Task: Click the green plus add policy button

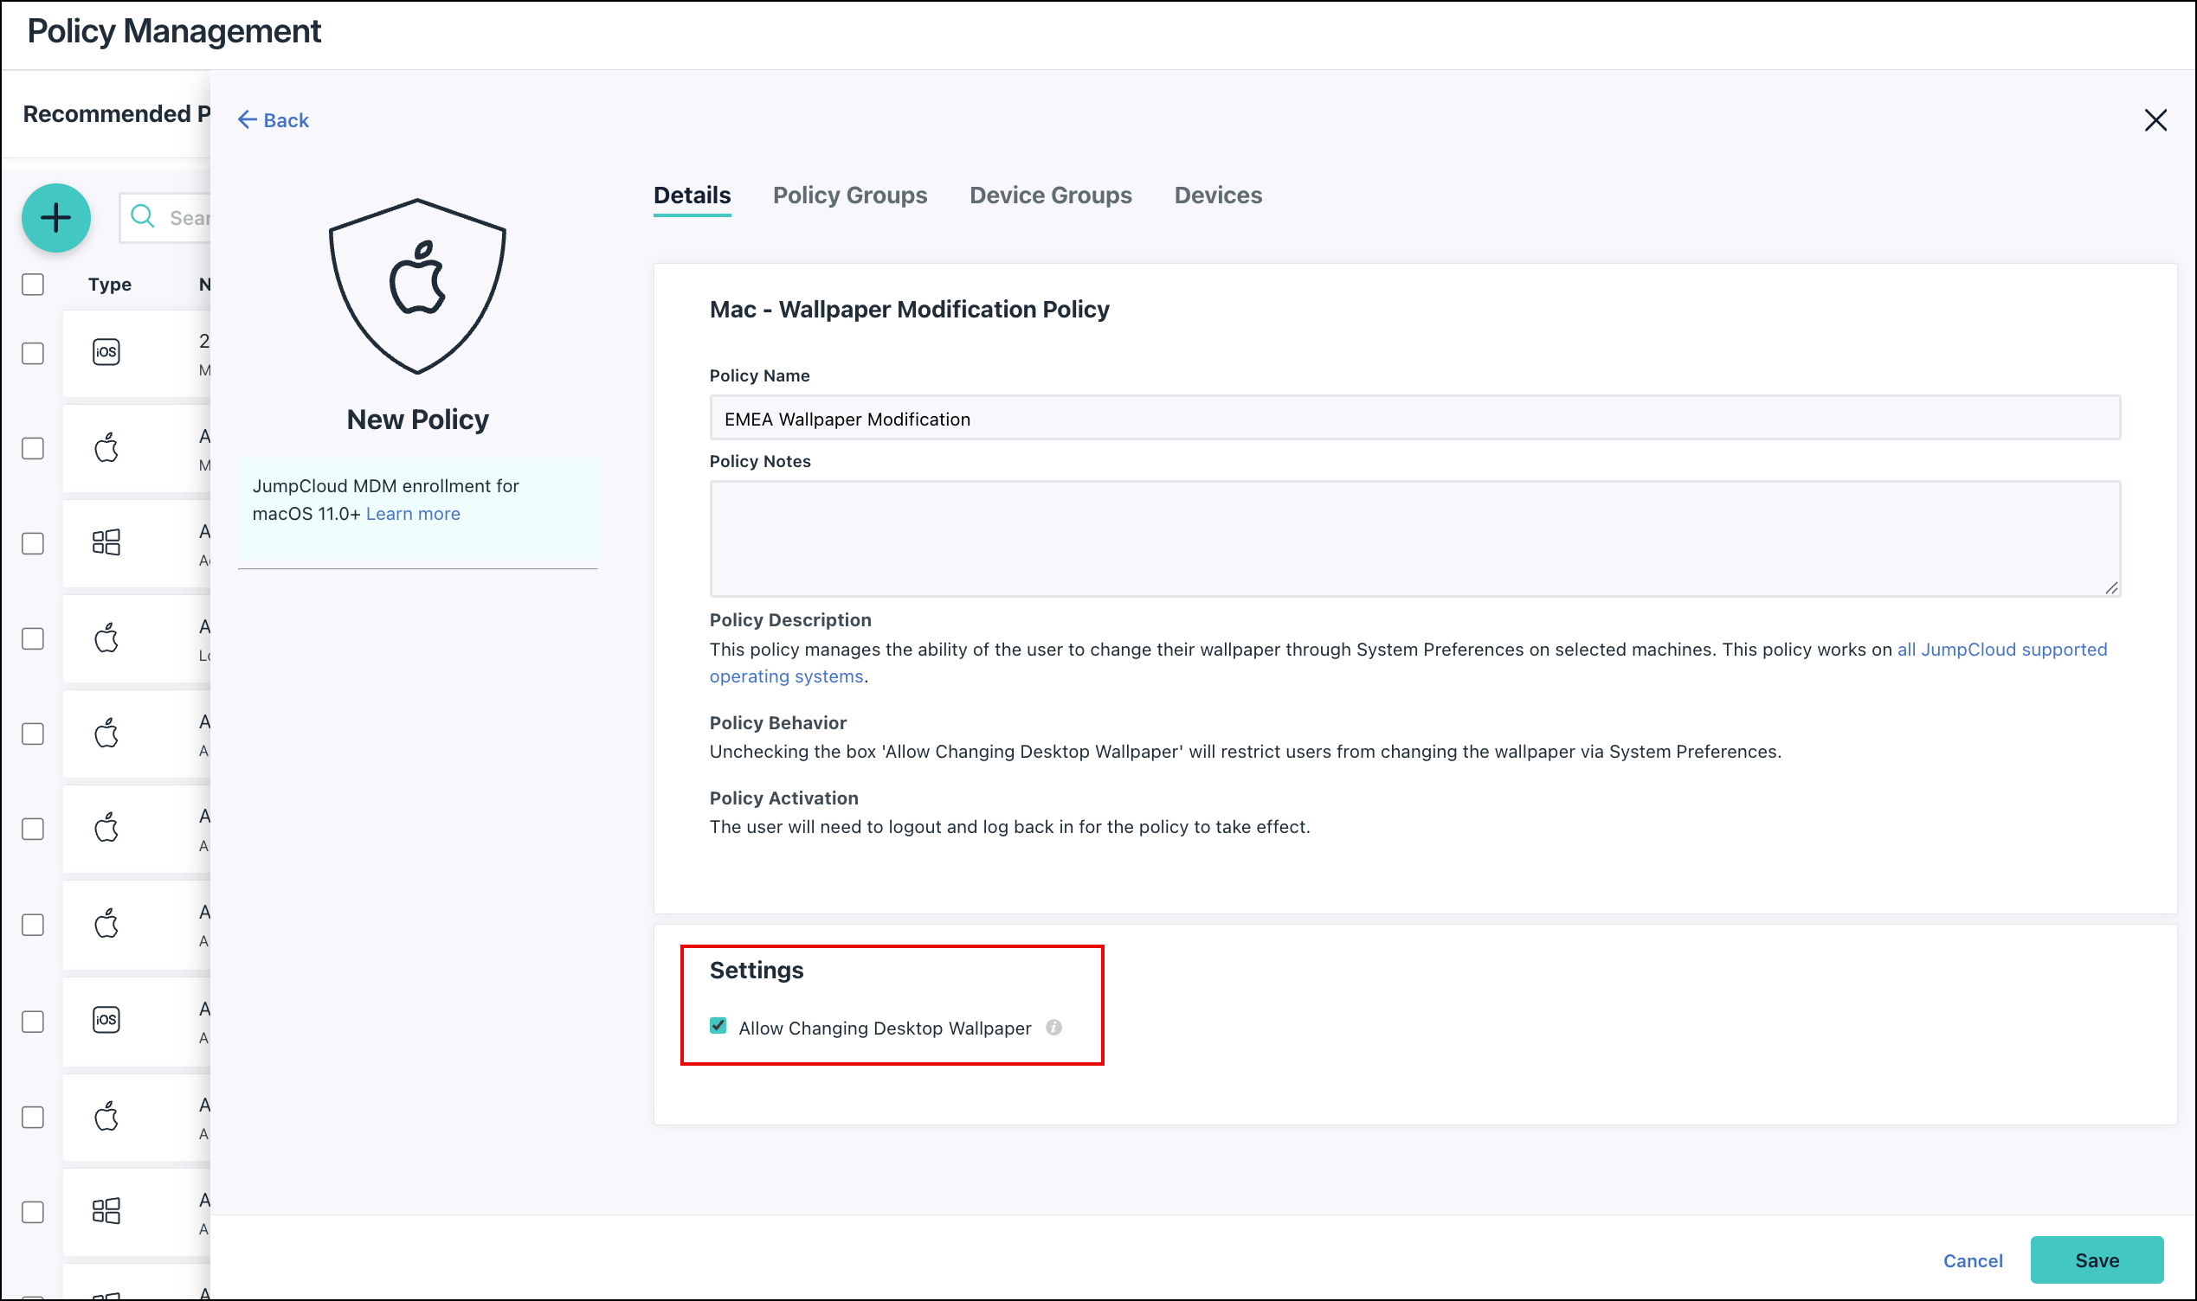Action: 56,217
